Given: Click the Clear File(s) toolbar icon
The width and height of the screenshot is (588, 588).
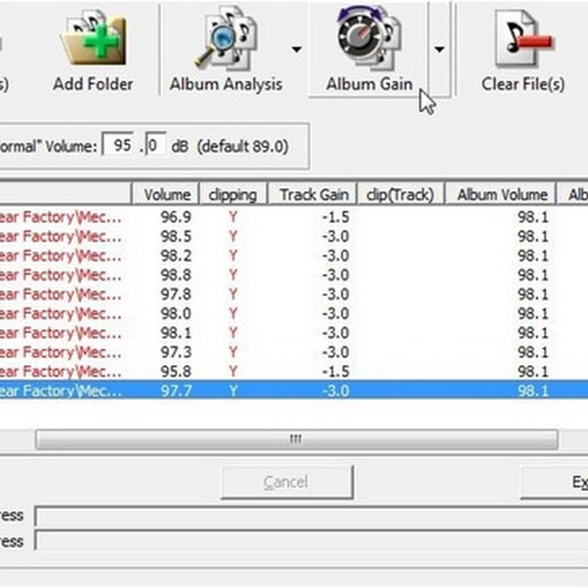Looking at the screenshot, I should [523, 51].
